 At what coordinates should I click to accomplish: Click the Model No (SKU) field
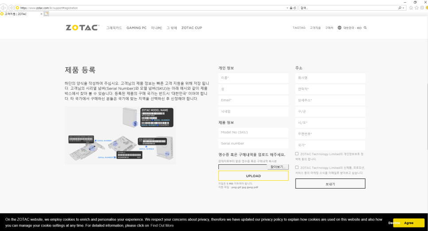(253, 132)
